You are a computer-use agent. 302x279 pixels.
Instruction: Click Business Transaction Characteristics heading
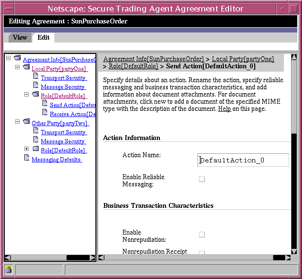(158, 205)
